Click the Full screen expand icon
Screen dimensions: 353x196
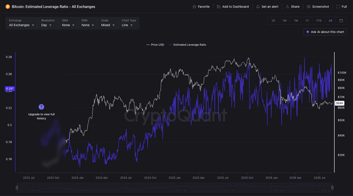[338, 7]
